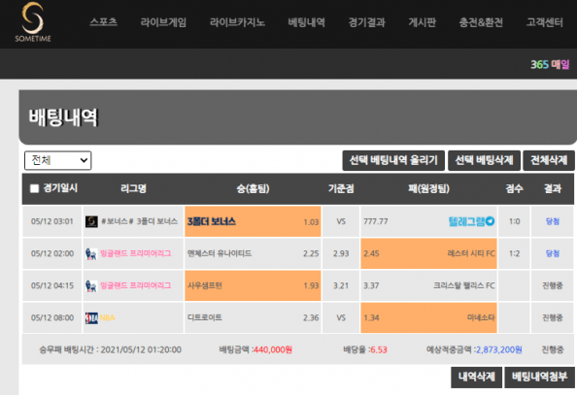Select the orange 사우샘프턴 1.93 odds cell
Viewport: 577px width, 397px height.
[x=253, y=285]
